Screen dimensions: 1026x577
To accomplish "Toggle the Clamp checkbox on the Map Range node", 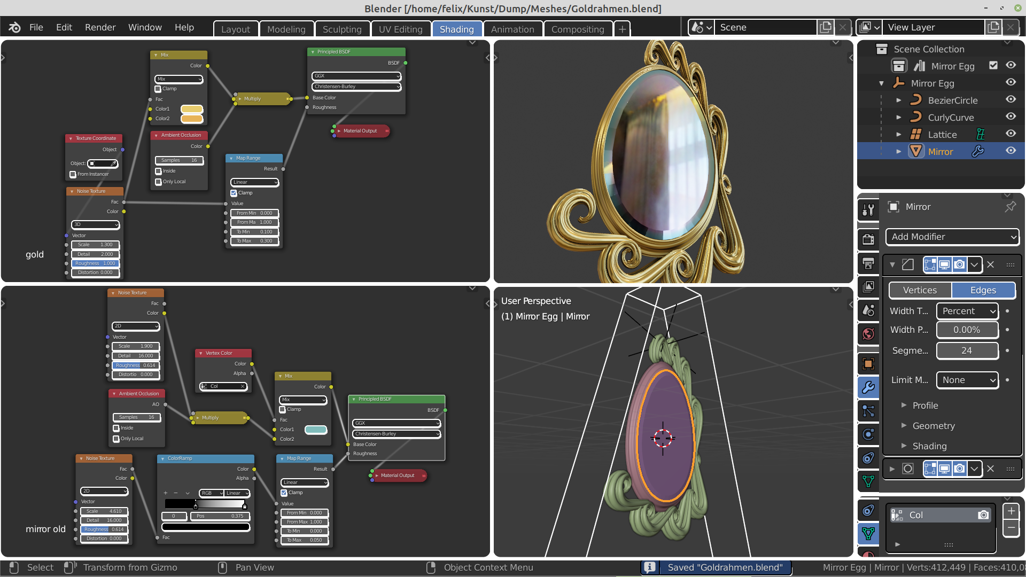I will pyautogui.click(x=234, y=193).
